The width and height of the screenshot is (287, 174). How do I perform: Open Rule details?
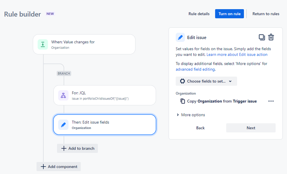click(x=199, y=14)
